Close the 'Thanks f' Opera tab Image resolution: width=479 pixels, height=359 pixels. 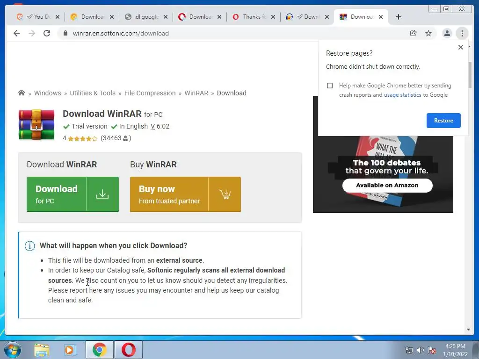click(x=273, y=17)
